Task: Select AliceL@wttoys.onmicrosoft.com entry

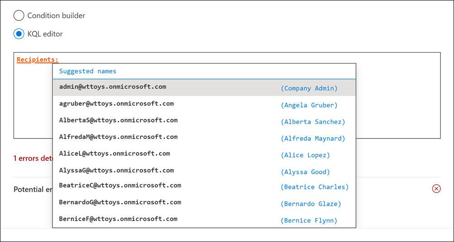Action: click(114, 153)
